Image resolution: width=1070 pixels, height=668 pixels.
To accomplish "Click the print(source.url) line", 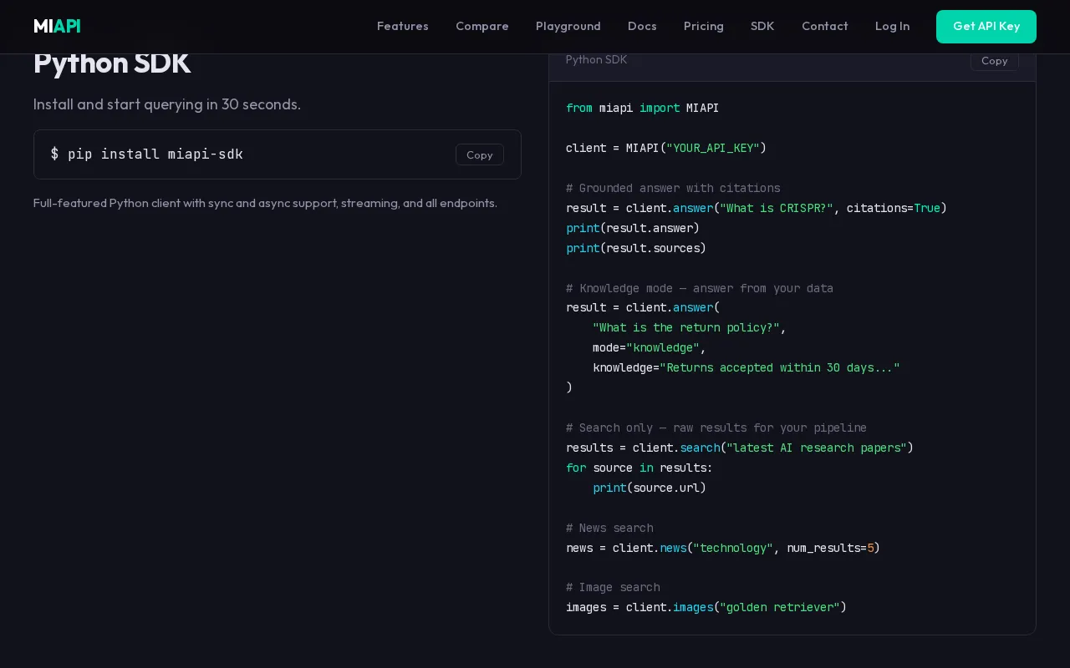I will (650, 488).
